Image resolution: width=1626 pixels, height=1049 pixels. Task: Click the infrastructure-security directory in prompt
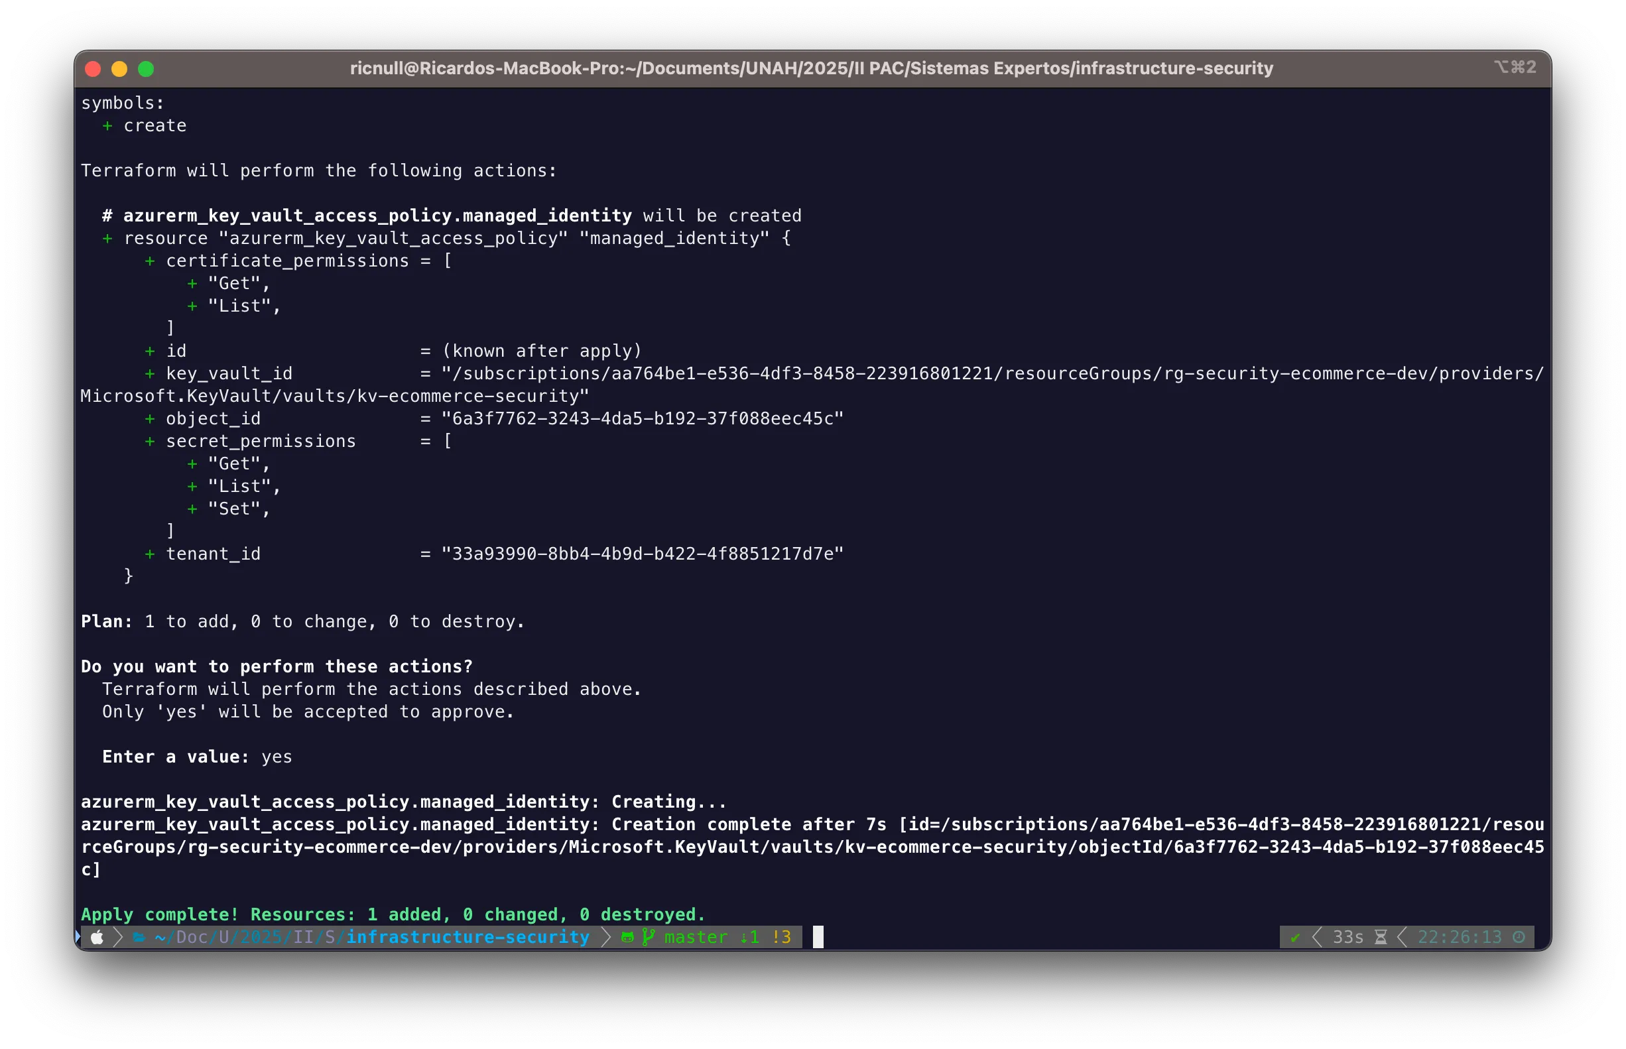click(x=468, y=938)
